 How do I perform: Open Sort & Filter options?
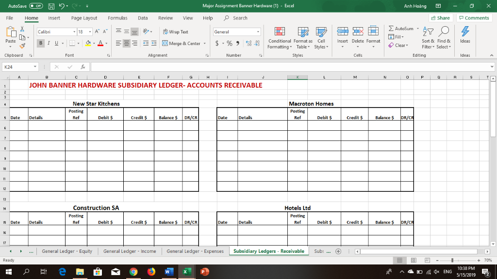click(428, 39)
